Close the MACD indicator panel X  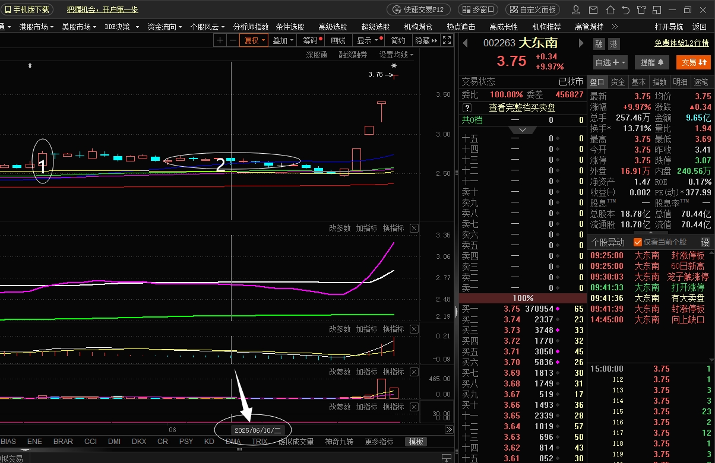[x=414, y=329]
